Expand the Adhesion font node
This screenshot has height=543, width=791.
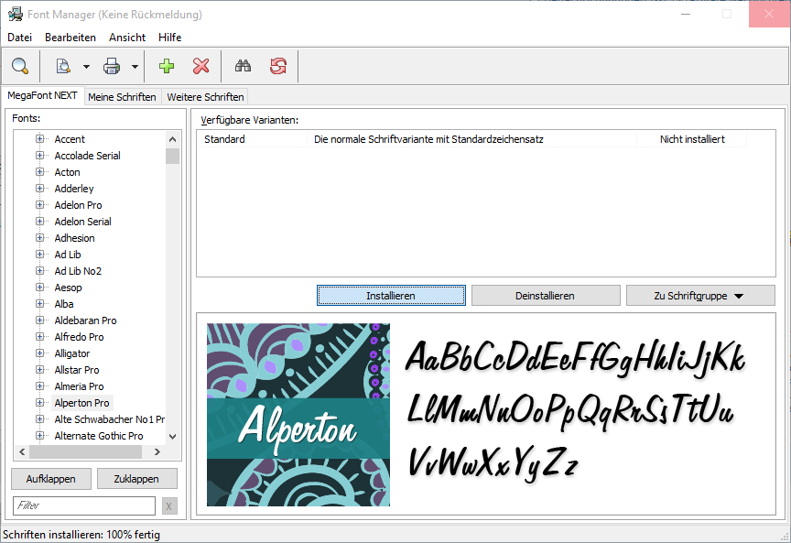tap(40, 238)
